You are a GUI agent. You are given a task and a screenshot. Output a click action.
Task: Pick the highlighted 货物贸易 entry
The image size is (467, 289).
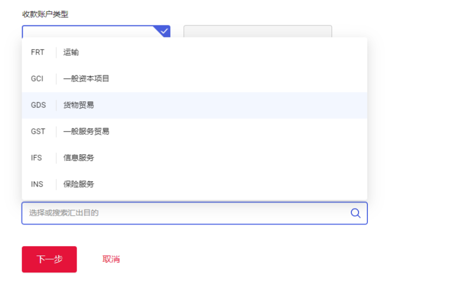click(x=79, y=105)
